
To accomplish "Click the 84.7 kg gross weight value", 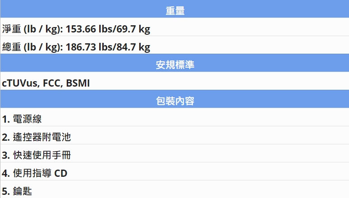I will 133,47.
